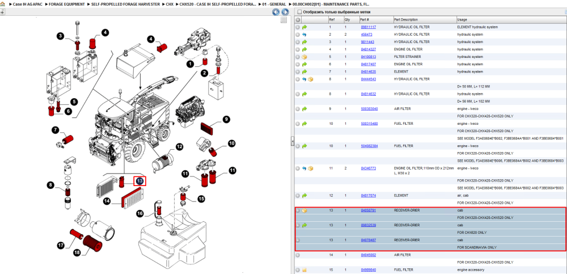
Task: Toggle selection circle for part 84100813
Action: [x=298, y=57]
